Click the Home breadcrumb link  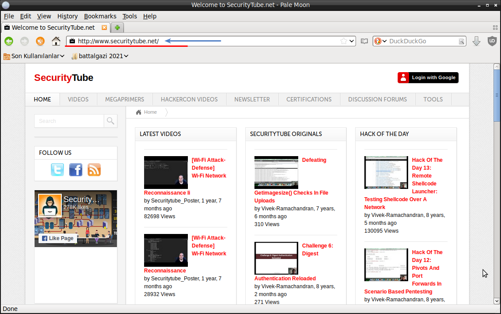click(x=150, y=112)
